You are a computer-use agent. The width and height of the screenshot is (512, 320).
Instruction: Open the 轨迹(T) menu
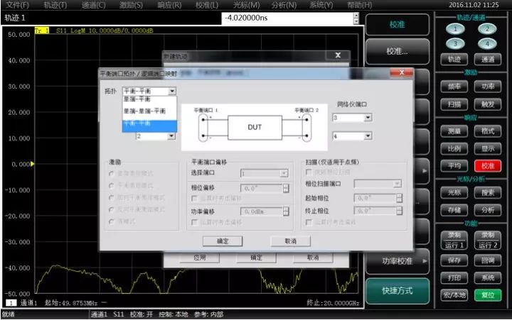(55, 5)
